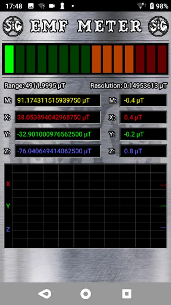The image size is (171, 305).
Task: Tap the red X trace marker in graph
Action: [164, 185]
